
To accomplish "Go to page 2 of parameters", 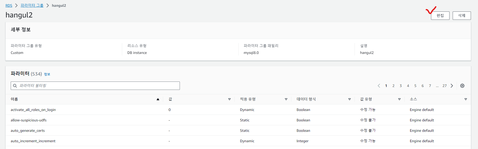I will click(393, 86).
